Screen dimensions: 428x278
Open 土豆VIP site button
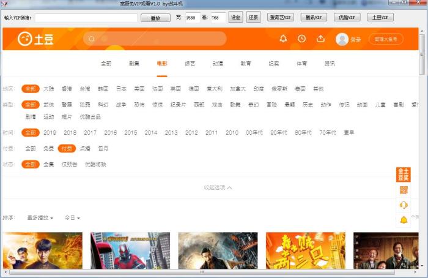[x=380, y=17]
